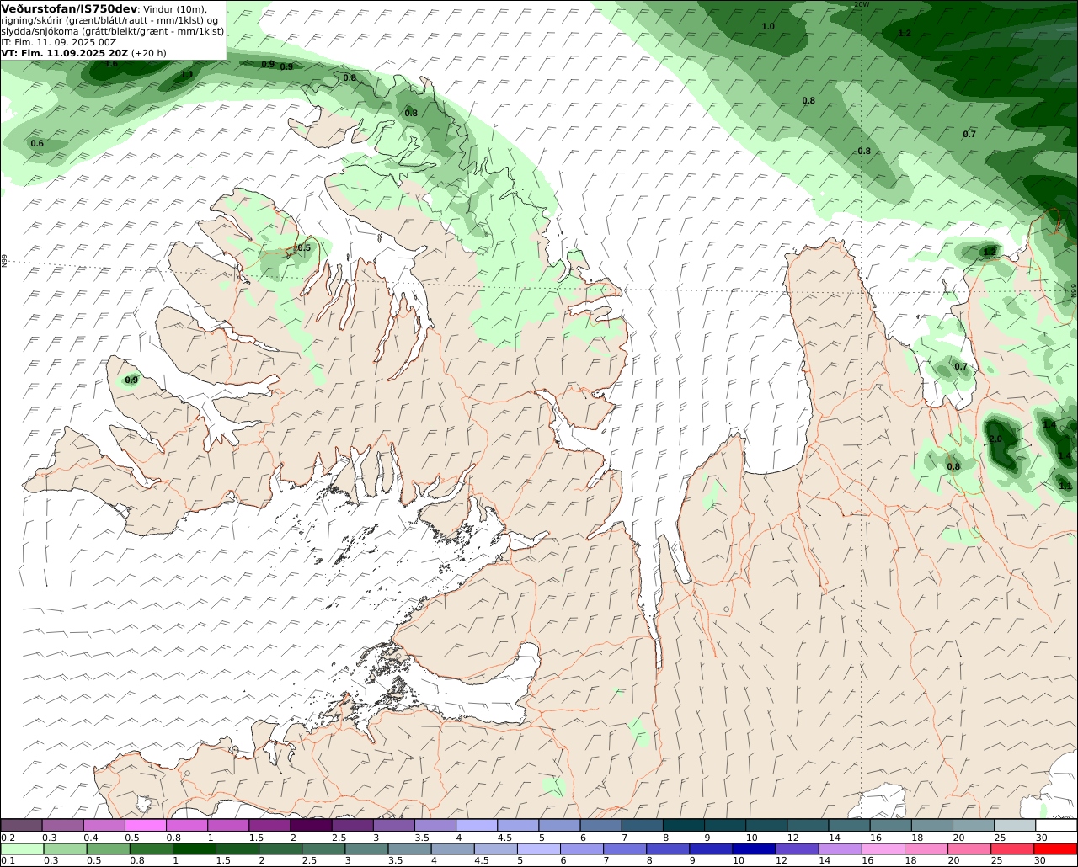Click the 0.6 precipitation value on the map
The width and height of the screenshot is (1078, 867).
click(37, 144)
